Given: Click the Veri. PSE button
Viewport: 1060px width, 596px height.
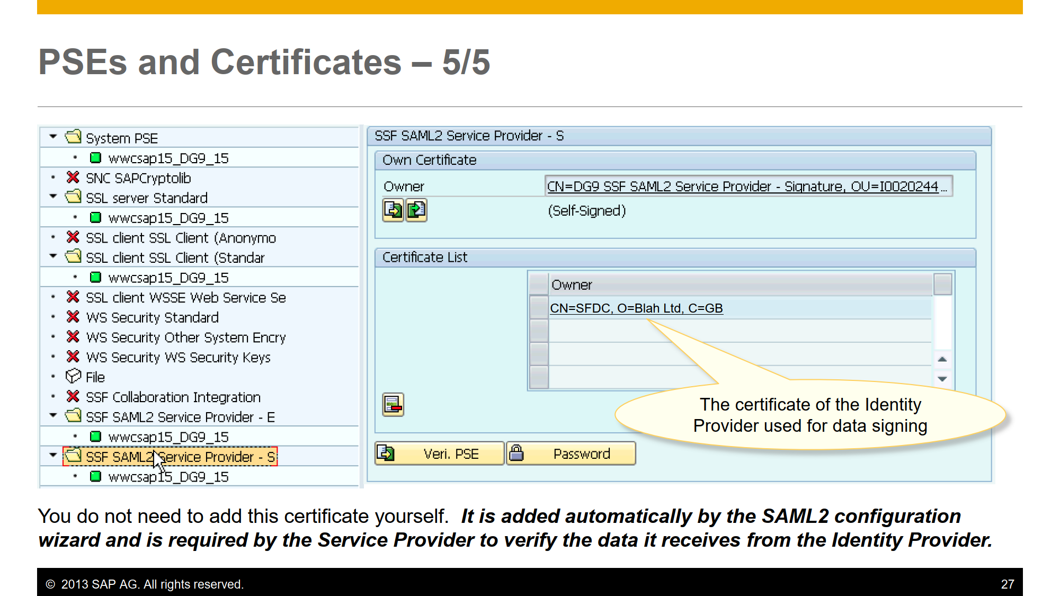Looking at the screenshot, I should coord(439,453).
